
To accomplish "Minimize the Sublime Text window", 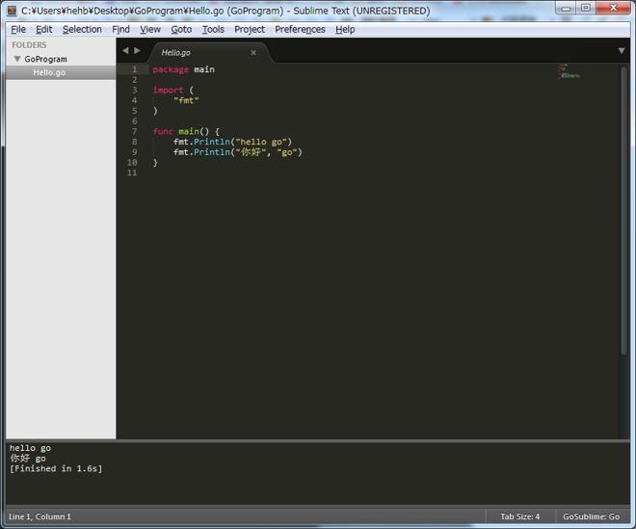I will point(566,8).
